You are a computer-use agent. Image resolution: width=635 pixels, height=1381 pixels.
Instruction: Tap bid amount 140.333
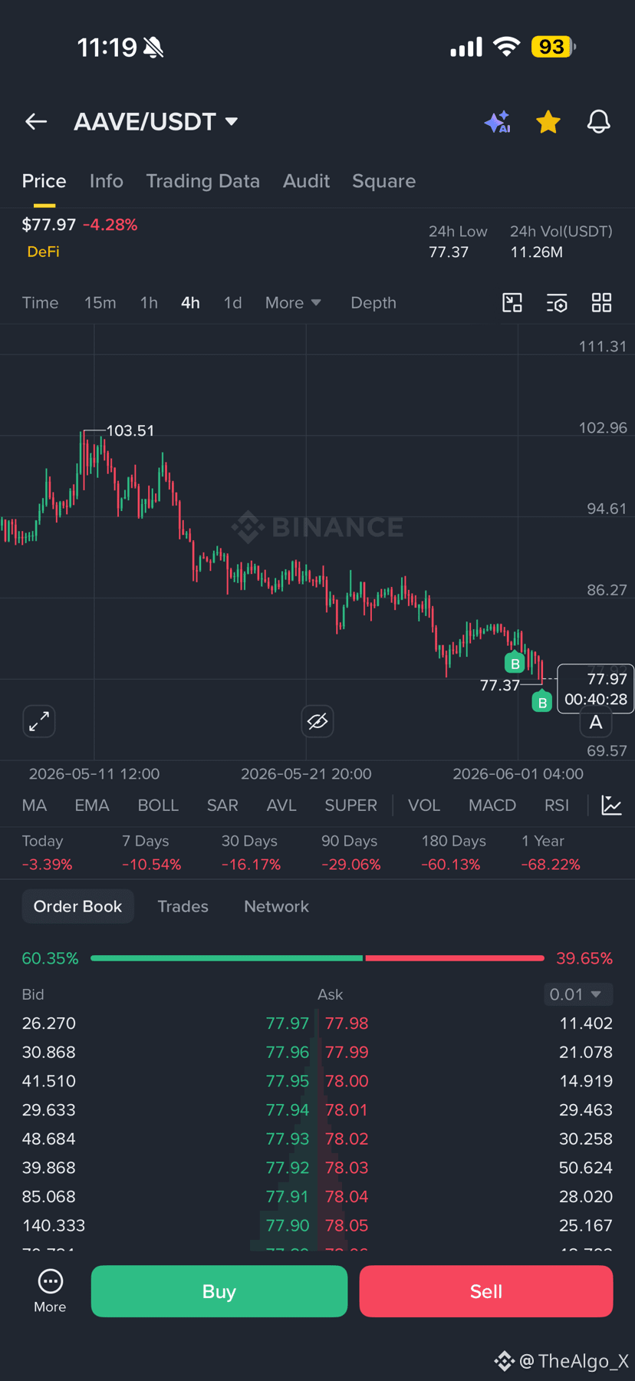tap(54, 1225)
